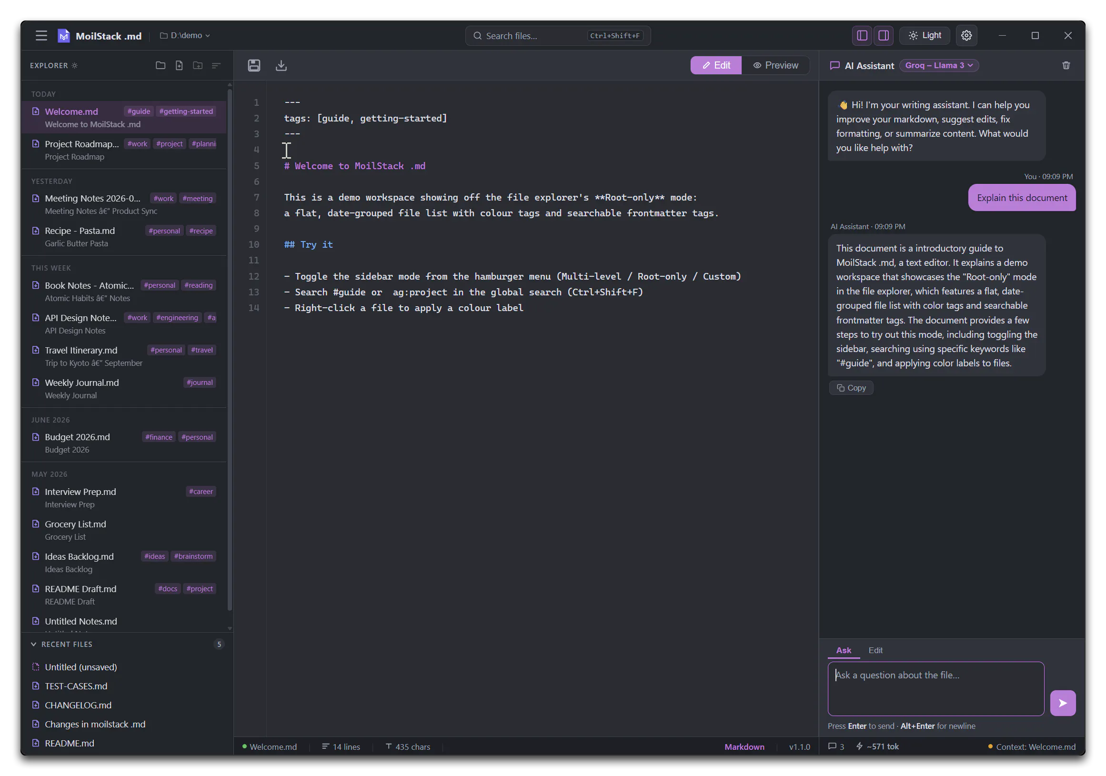Switch to Light theme
The width and height of the screenshot is (1106, 776).
tap(925, 36)
